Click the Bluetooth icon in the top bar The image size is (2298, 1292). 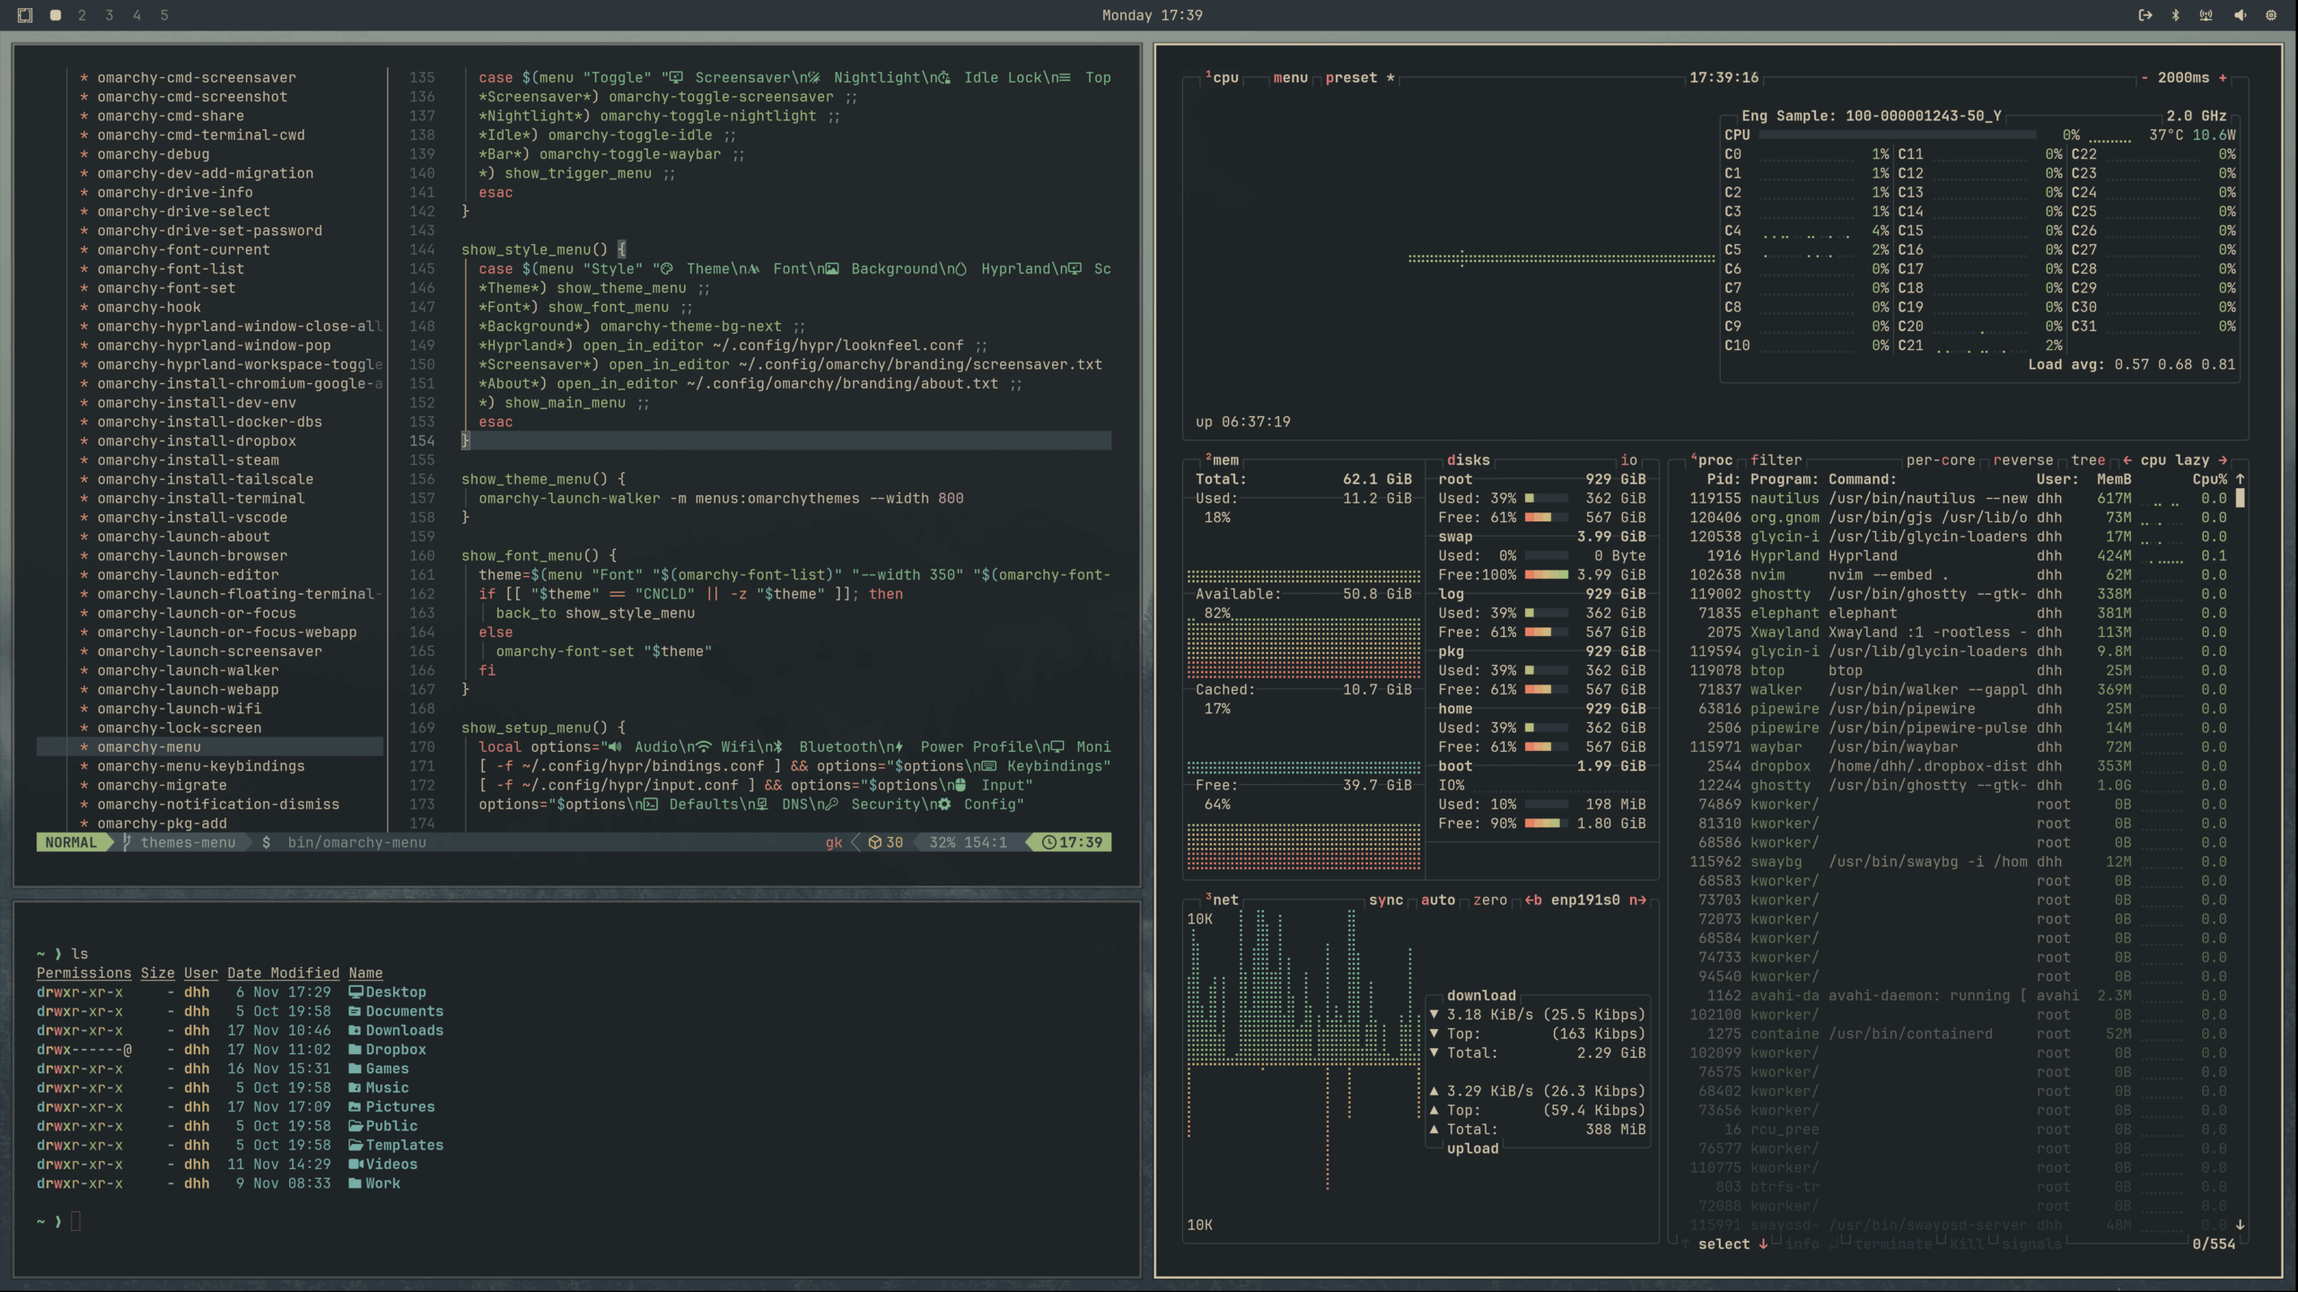2175,15
